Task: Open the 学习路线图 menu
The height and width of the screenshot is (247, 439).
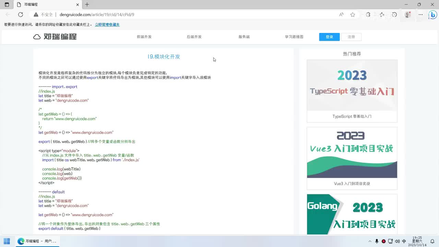Action: tap(294, 37)
